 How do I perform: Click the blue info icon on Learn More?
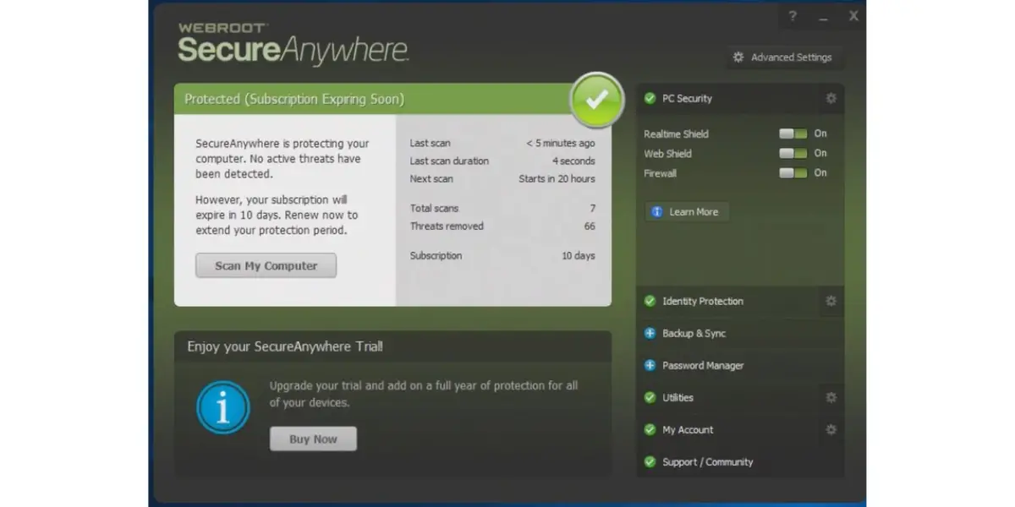[657, 212]
